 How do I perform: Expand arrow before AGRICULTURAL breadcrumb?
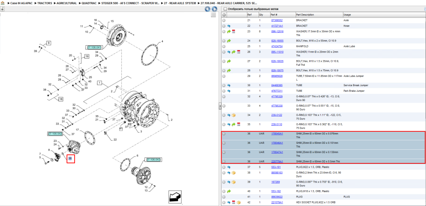[55, 3]
